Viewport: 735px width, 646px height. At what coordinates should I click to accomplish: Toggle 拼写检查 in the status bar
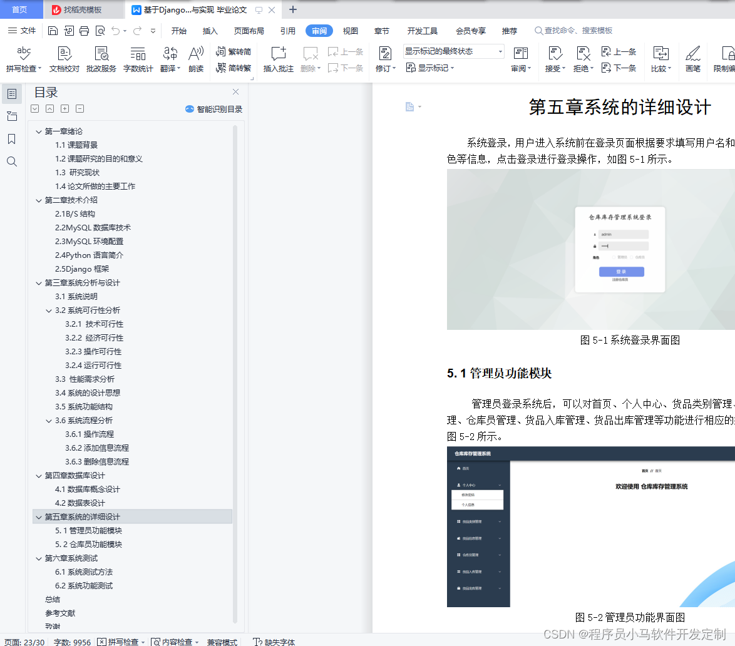coord(123,641)
